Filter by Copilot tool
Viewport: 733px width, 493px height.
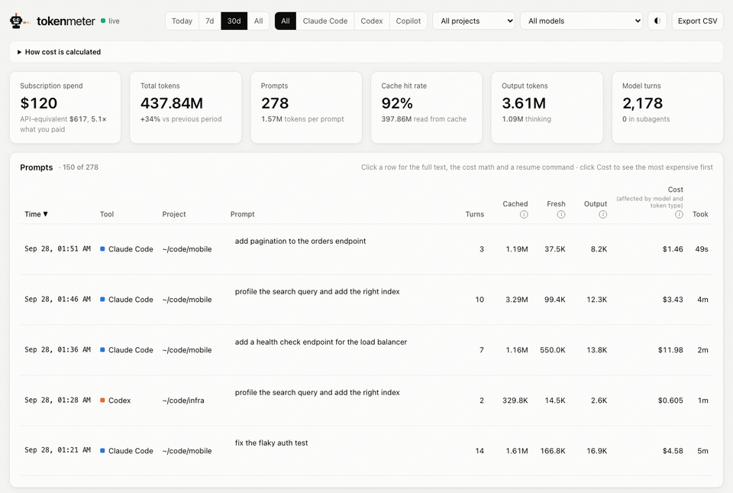[x=408, y=21]
